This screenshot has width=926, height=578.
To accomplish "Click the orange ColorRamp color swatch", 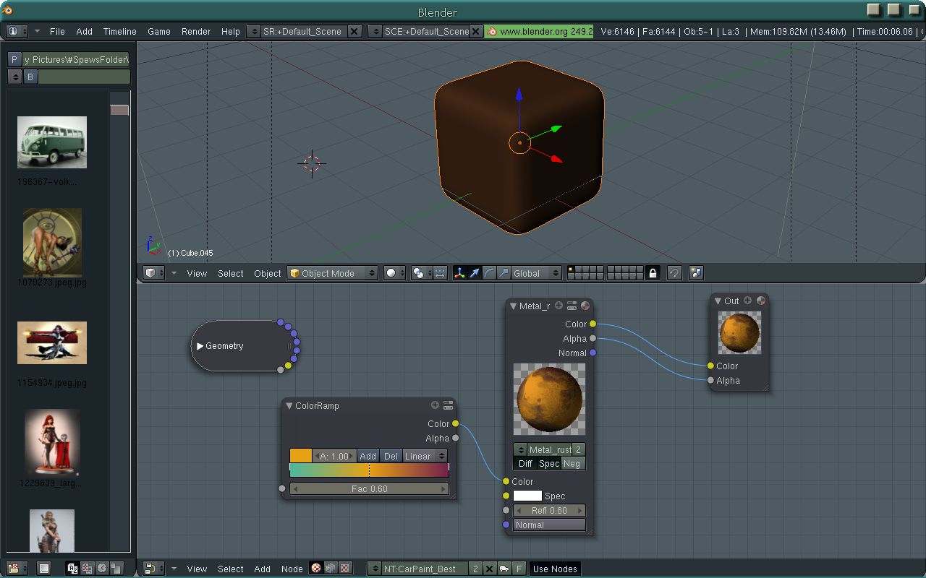I will 300,456.
